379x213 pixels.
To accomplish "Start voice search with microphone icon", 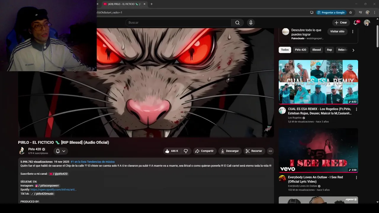I will (x=251, y=23).
